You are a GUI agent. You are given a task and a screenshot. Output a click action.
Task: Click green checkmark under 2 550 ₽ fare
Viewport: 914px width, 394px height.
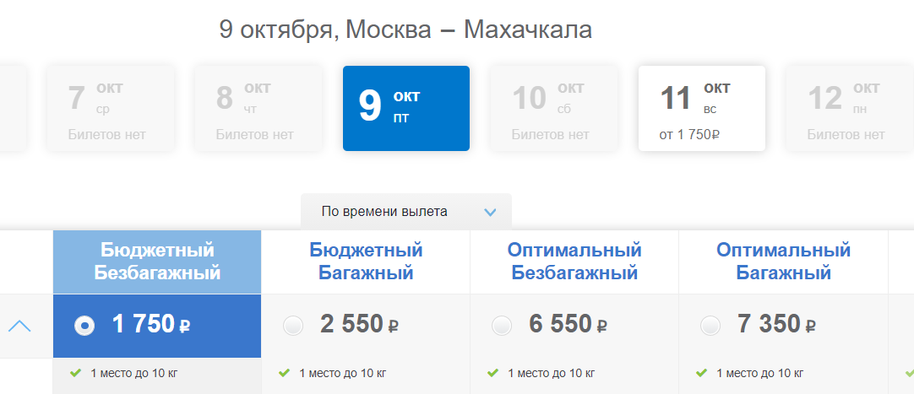coord(284,372)
